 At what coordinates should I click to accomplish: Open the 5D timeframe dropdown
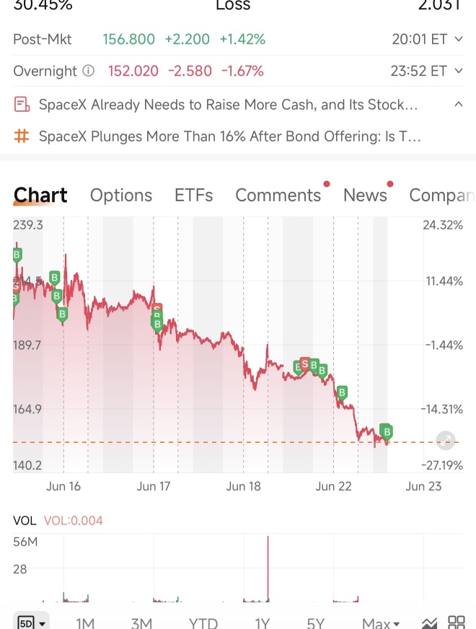click(x=31, y=623)
